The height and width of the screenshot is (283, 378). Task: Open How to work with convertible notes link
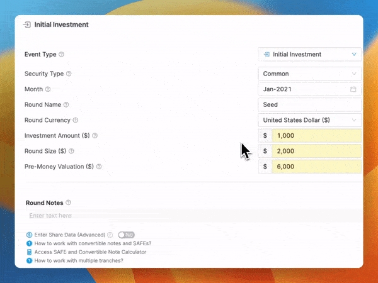[93, 243]
